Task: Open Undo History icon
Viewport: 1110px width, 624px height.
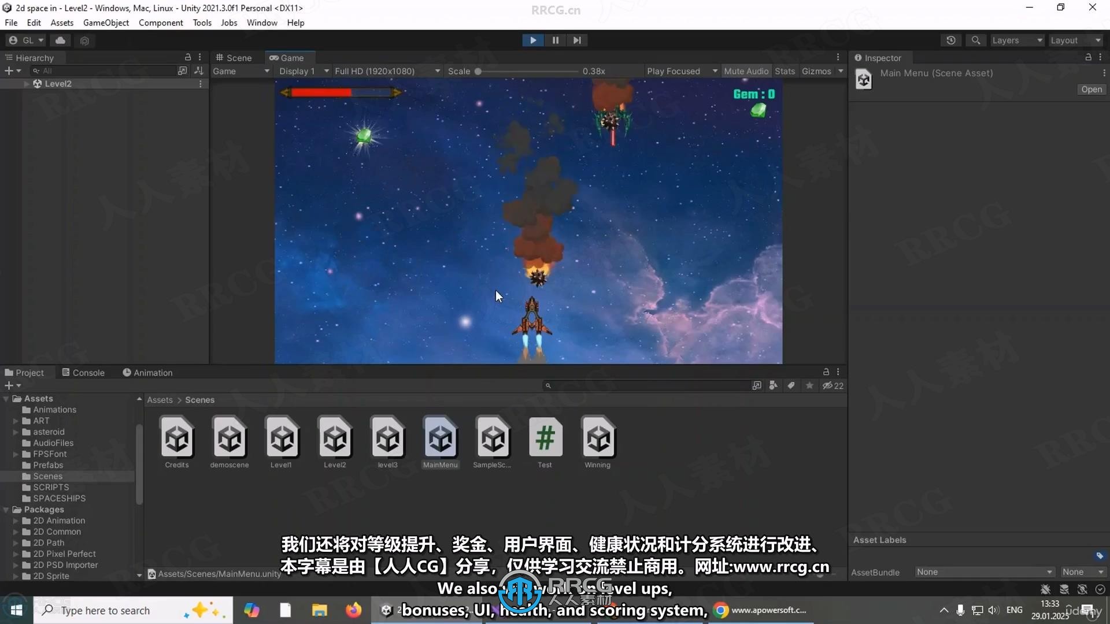Action: point(951,40)
